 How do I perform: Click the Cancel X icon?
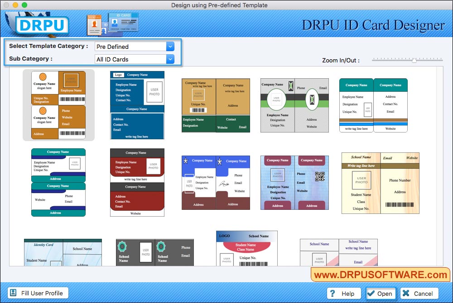[406, 294]
